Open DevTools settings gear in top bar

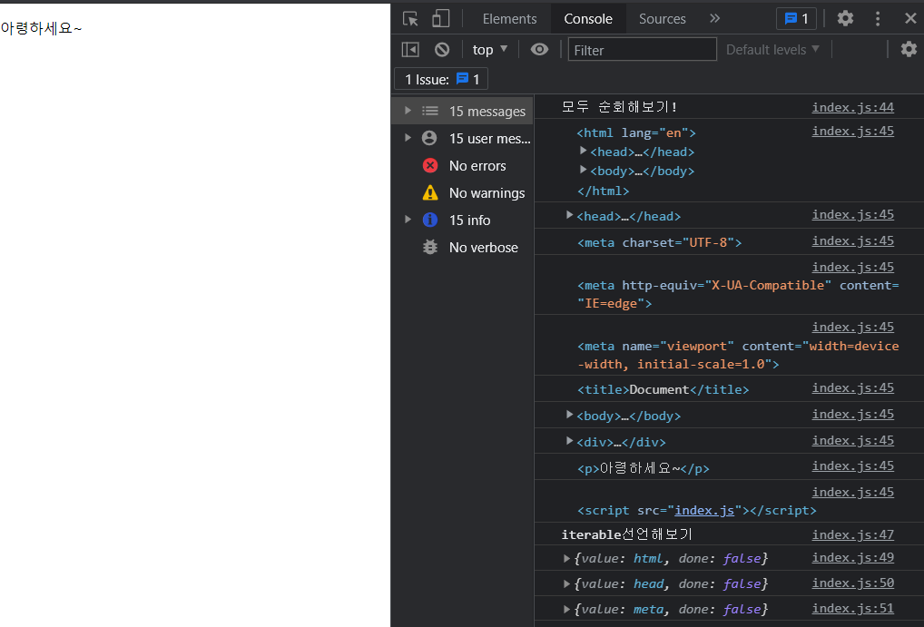(845, 18)
